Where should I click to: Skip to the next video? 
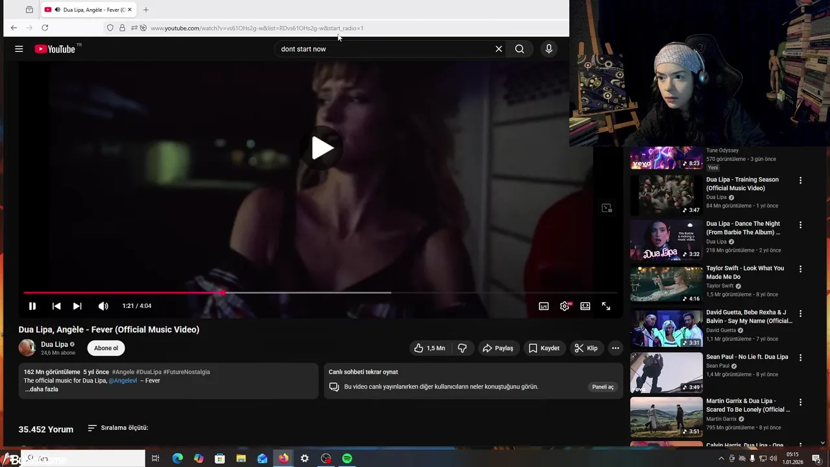(x=77, y=306)
